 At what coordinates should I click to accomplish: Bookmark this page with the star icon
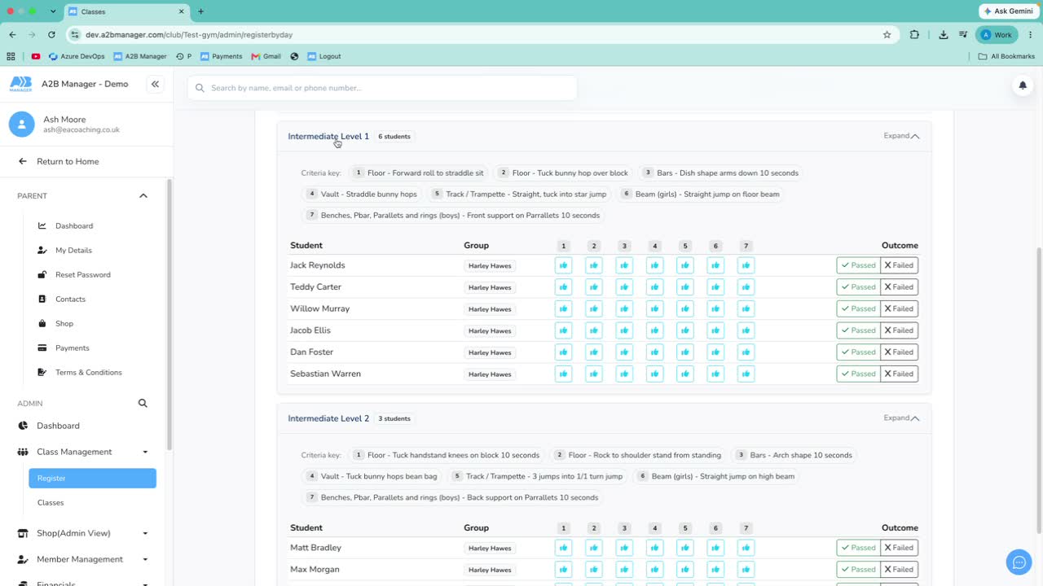887,35
